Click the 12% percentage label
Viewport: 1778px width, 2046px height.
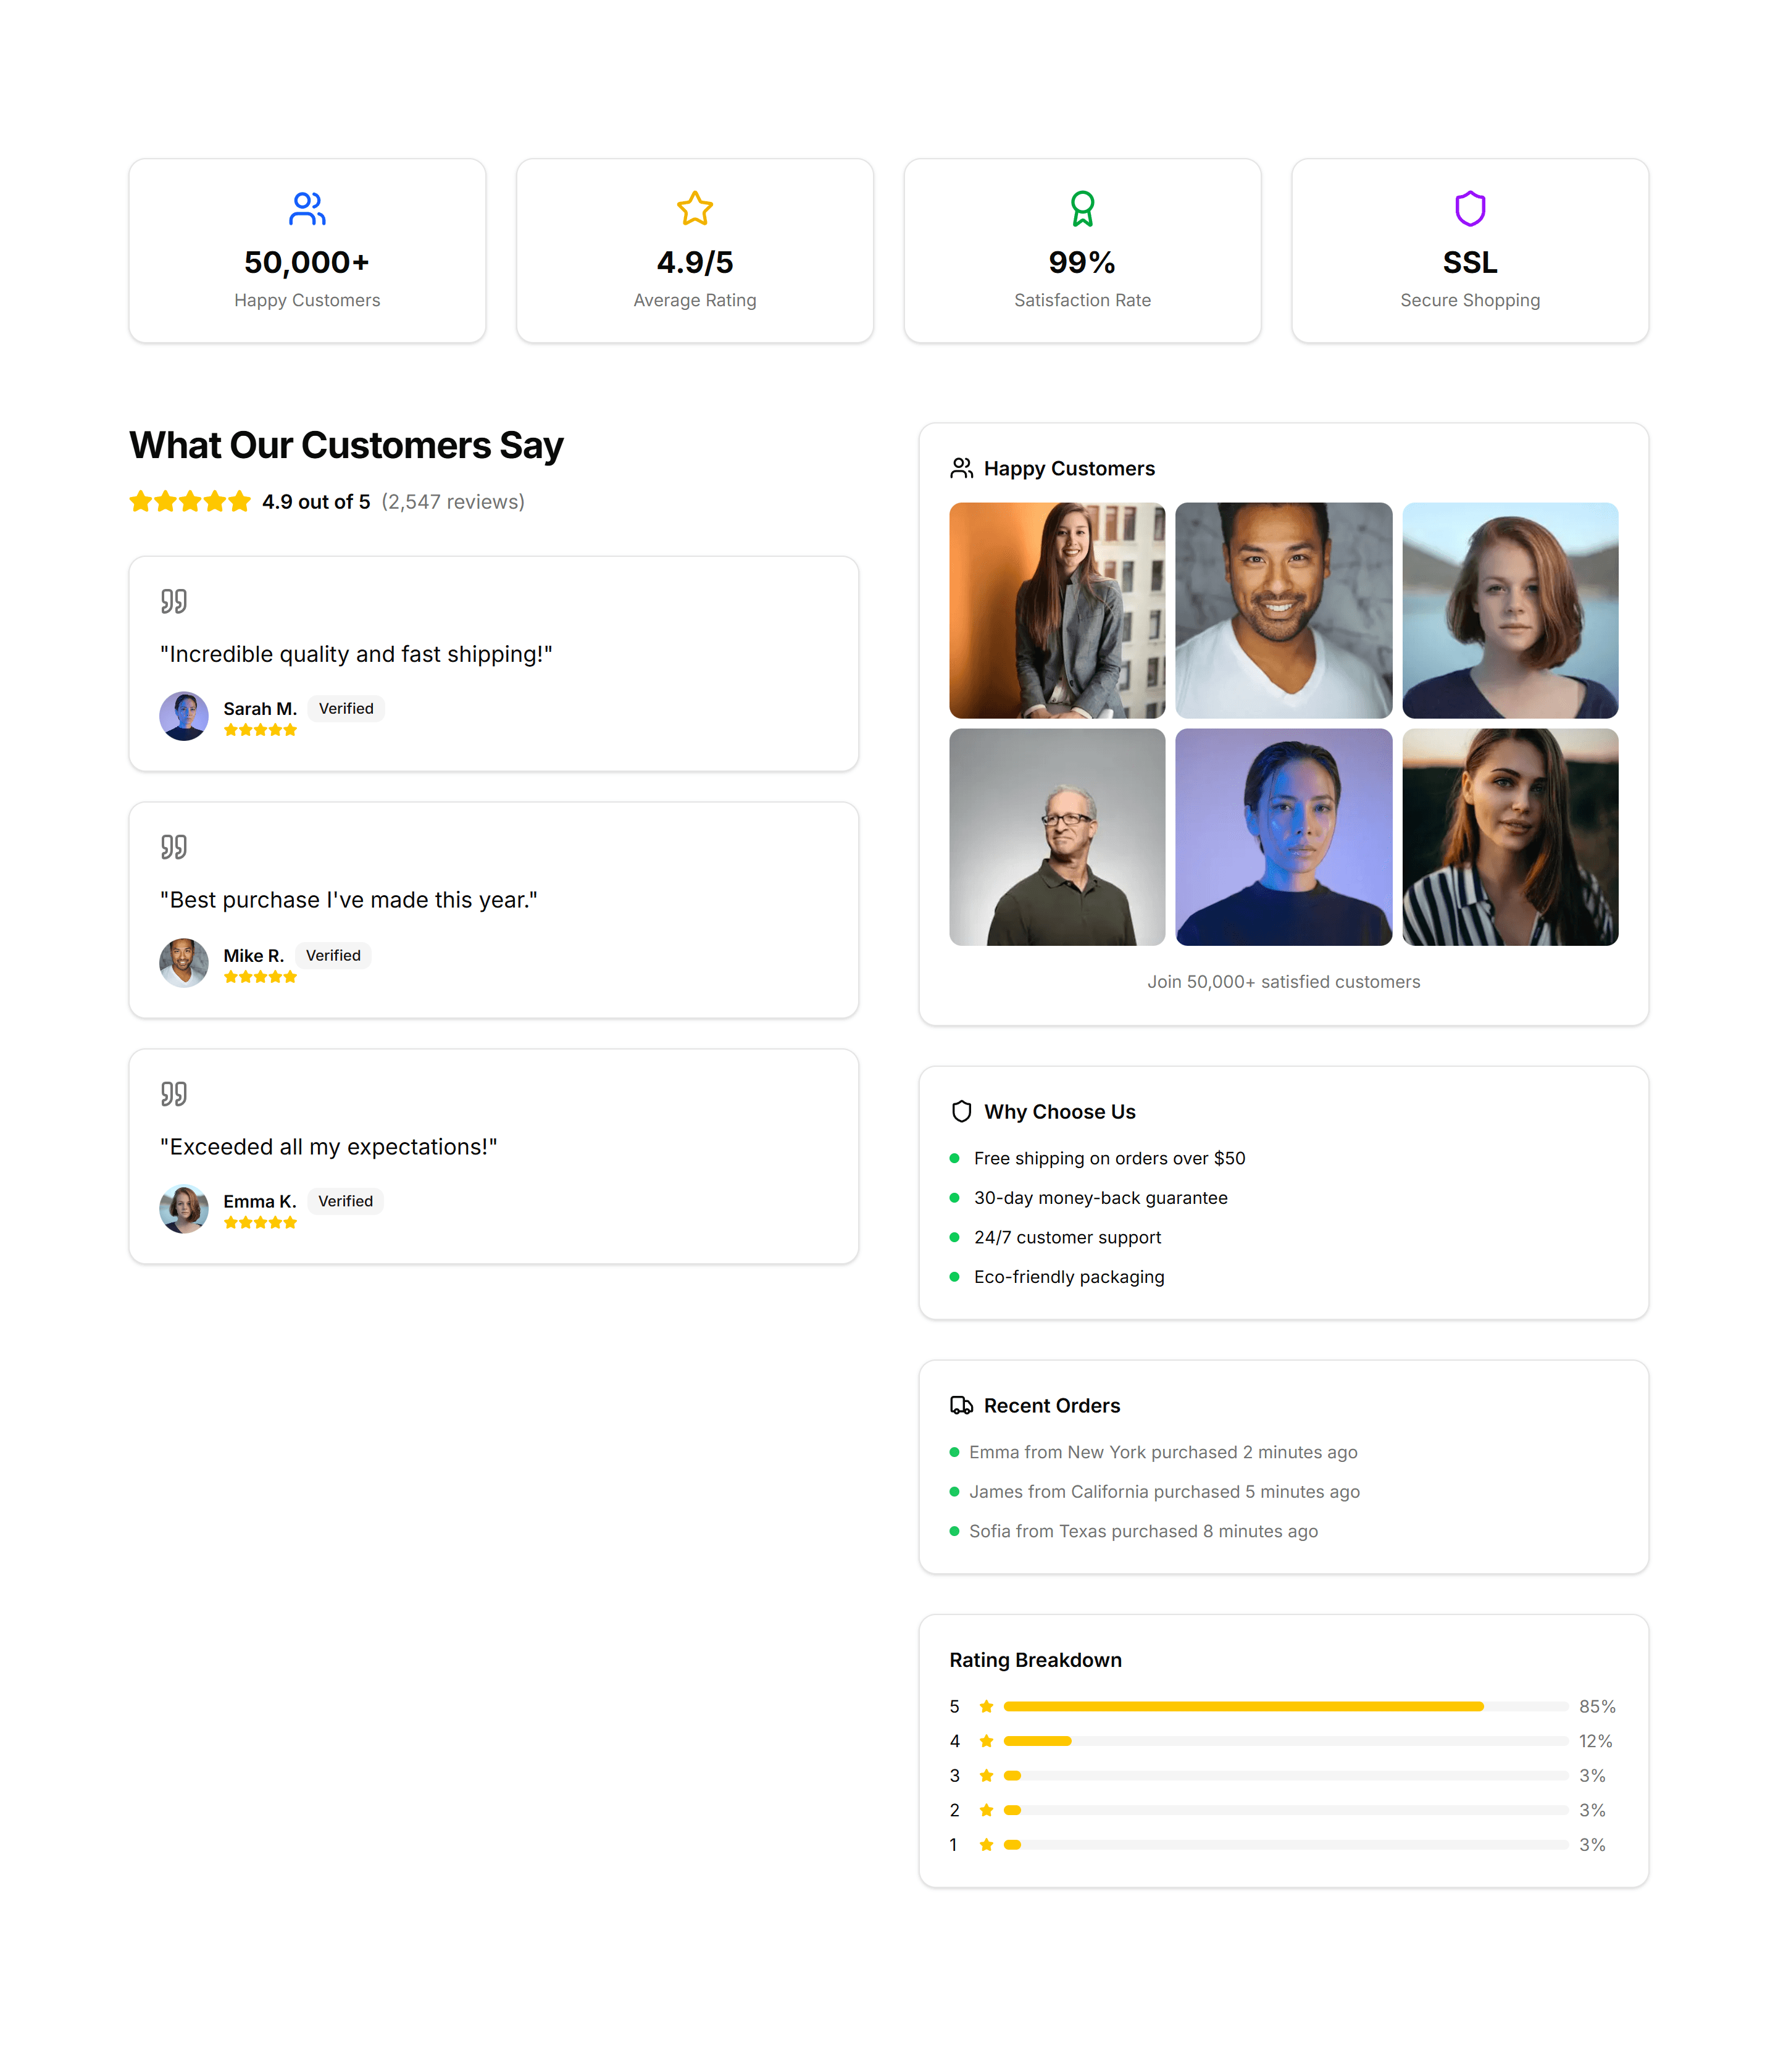click(x=1595, y=1742)
